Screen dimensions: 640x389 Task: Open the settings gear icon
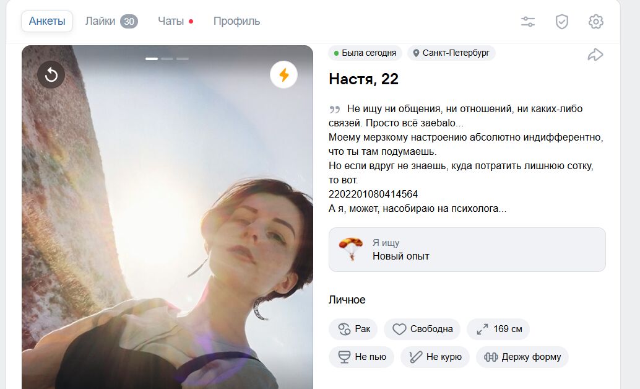595,22
